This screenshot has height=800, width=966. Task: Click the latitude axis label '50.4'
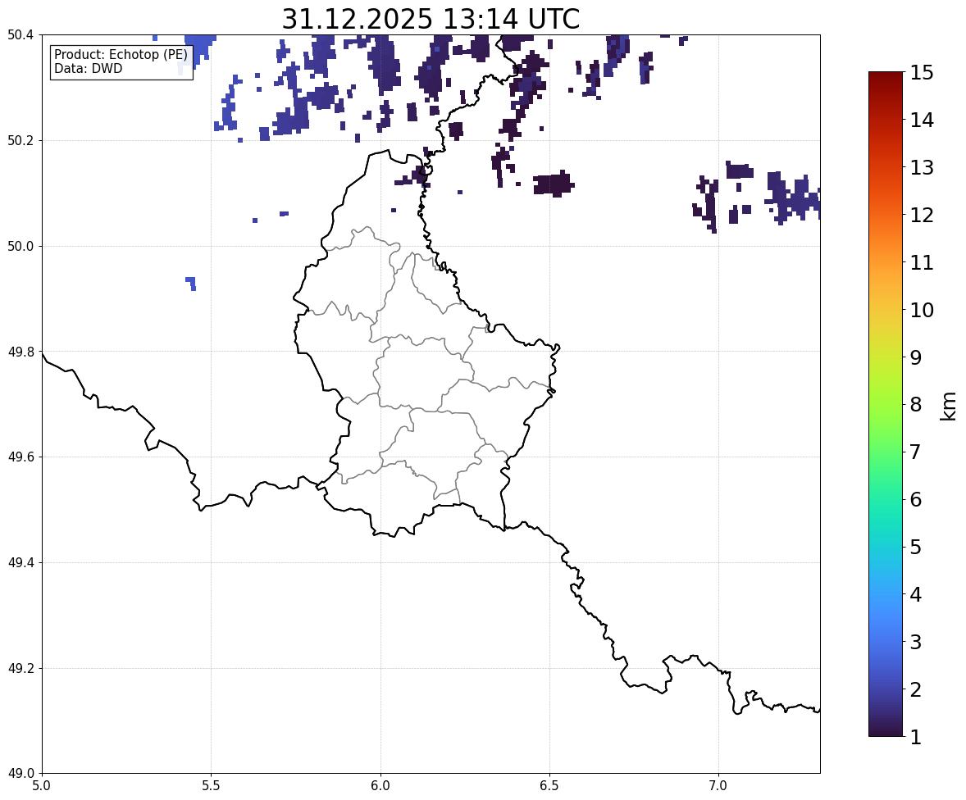[x=21, y=35]
